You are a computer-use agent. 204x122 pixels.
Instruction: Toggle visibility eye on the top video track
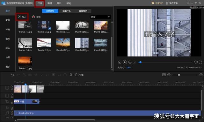(12, 86)
